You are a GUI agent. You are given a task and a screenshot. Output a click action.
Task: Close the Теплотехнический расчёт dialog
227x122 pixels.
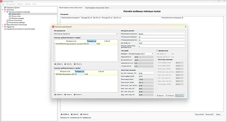[186, 27]
